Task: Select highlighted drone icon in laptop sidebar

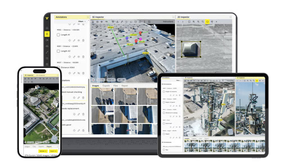Action: tap(47, 34)
